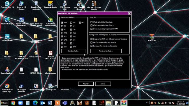
Task: Select the CyberLink PowerCinema desktop icon
Action: click(x=50, y=22)
